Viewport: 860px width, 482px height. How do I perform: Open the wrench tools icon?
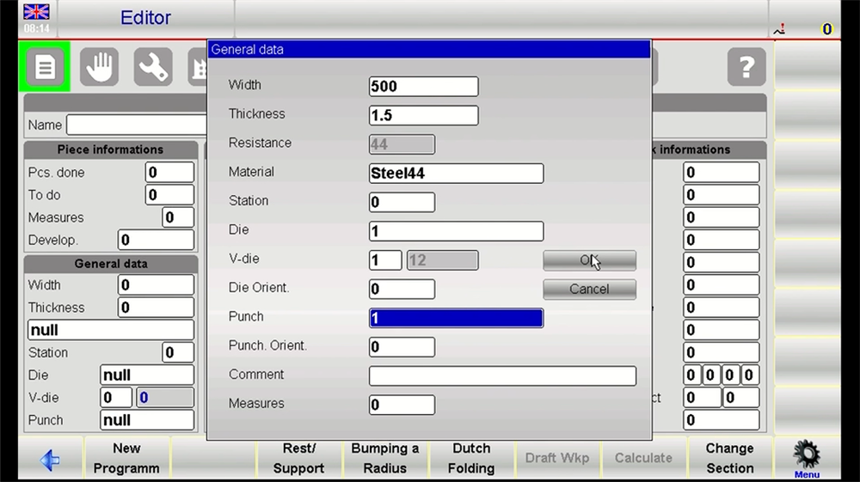point(153,67)
